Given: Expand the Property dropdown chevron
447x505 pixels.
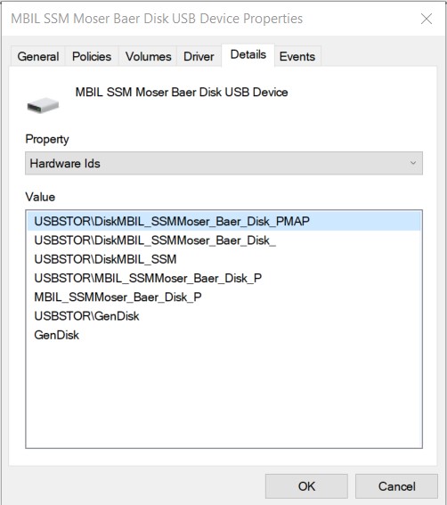Looking at the screenshot, I should (x=413, y=163).
